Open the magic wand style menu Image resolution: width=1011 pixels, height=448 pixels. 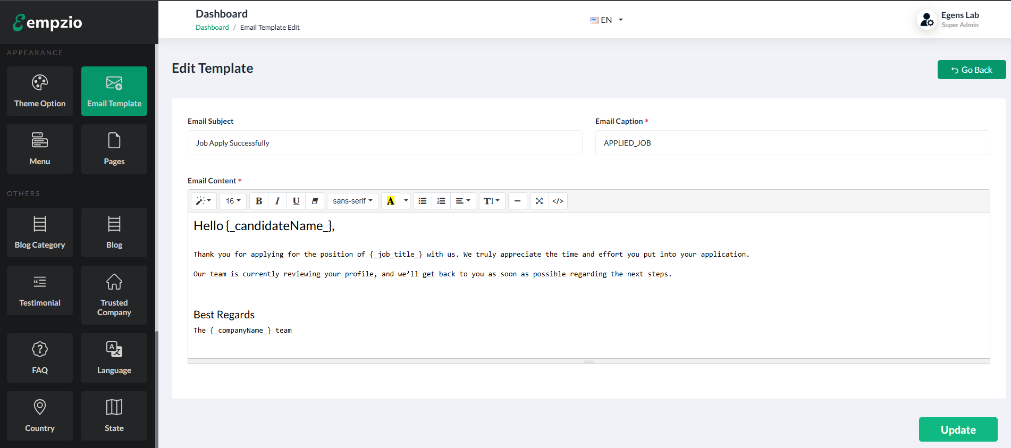click(x=204, y=201)
